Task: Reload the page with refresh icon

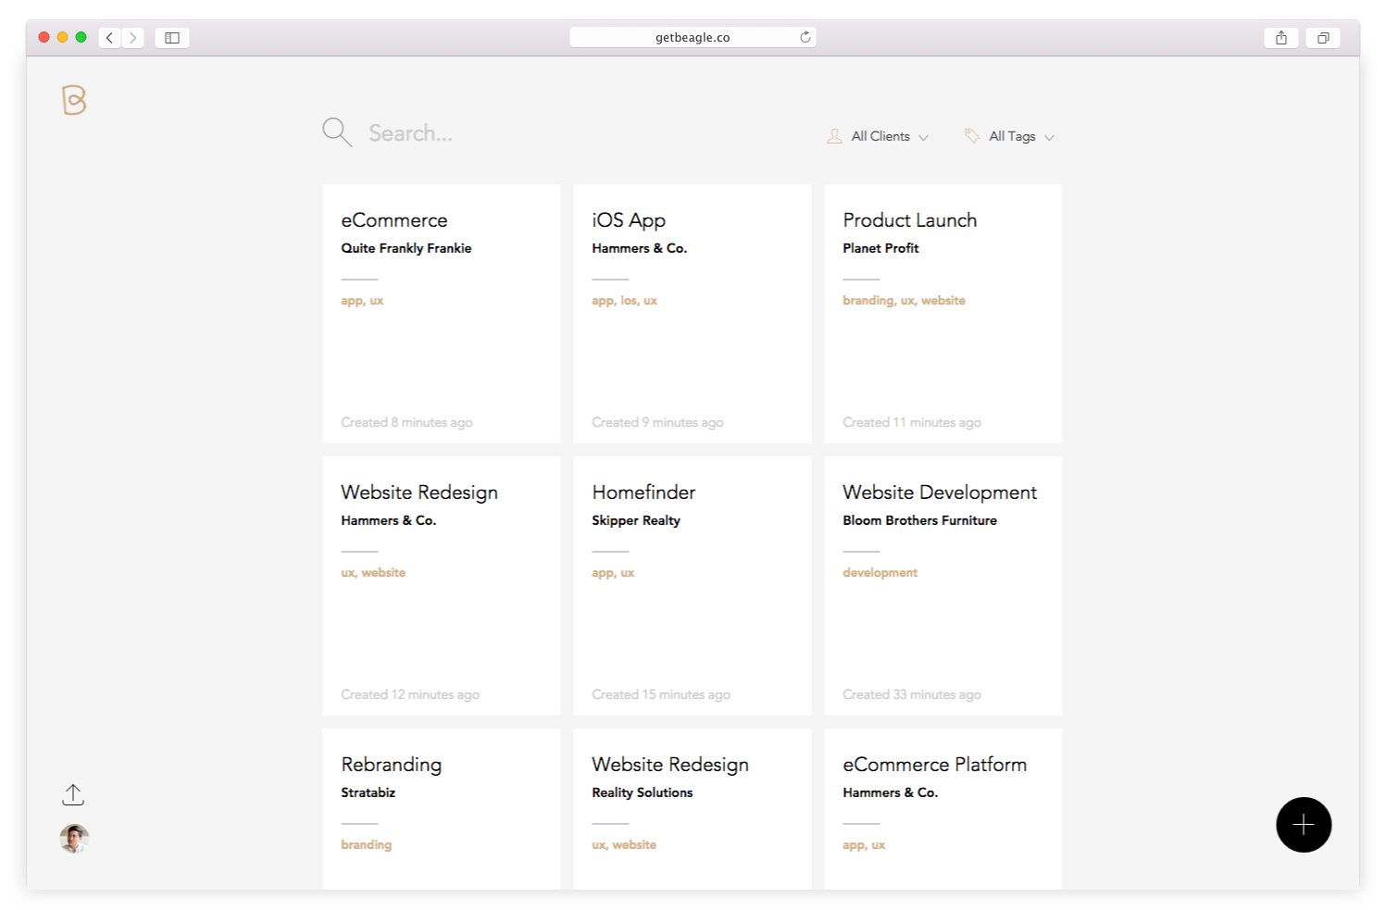Action: click(805, 37)
